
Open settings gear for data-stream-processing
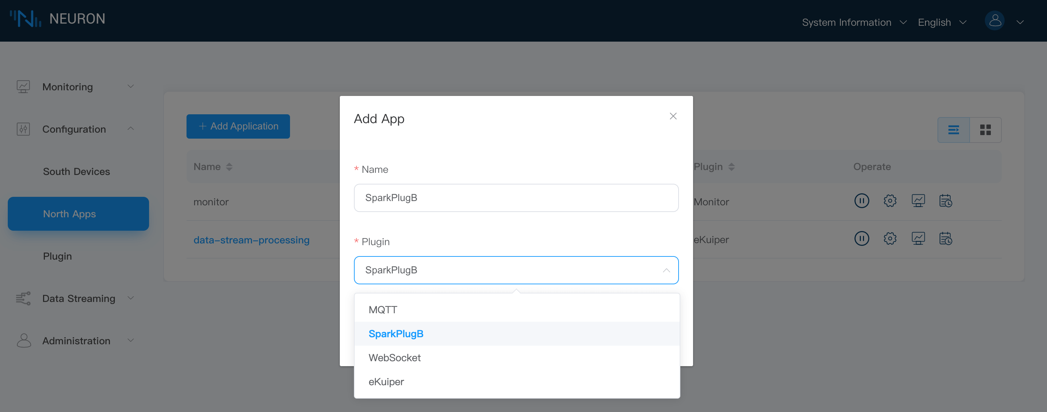(x=890, y=239)
